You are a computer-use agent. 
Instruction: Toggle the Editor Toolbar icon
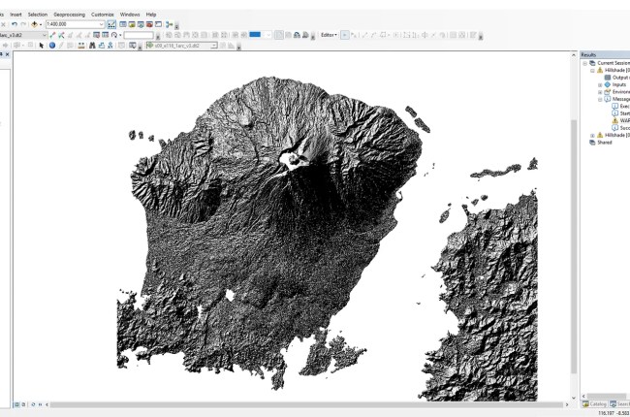coord(111,24)
